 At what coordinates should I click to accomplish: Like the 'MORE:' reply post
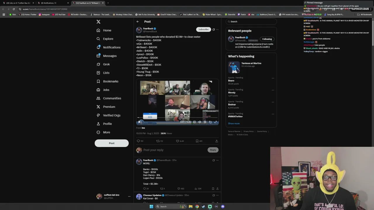[x=179, y=189]
